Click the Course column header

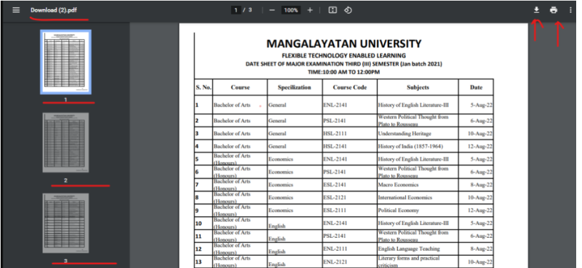(x=240, y=87)
